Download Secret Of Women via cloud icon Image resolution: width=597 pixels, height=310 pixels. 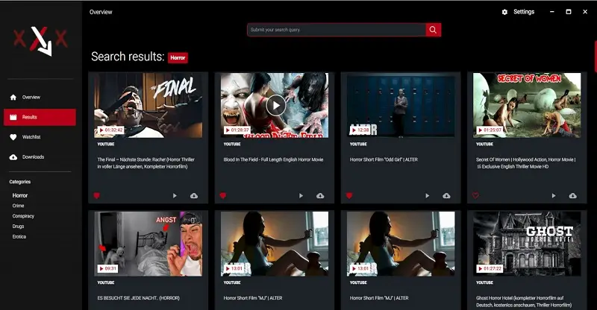tap(572, 195)
